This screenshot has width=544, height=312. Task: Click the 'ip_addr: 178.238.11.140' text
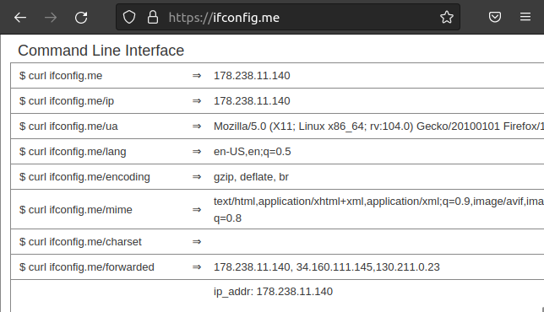pyautogui.click(x=273, y=292)
